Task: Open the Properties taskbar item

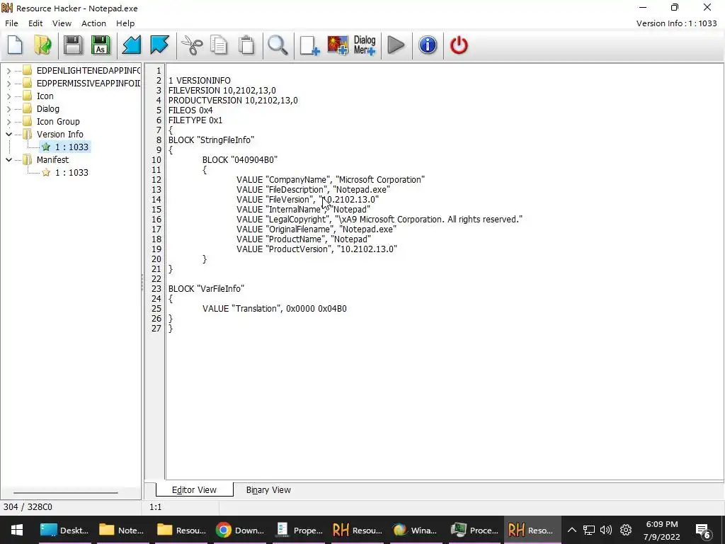Action: [299, 530]
